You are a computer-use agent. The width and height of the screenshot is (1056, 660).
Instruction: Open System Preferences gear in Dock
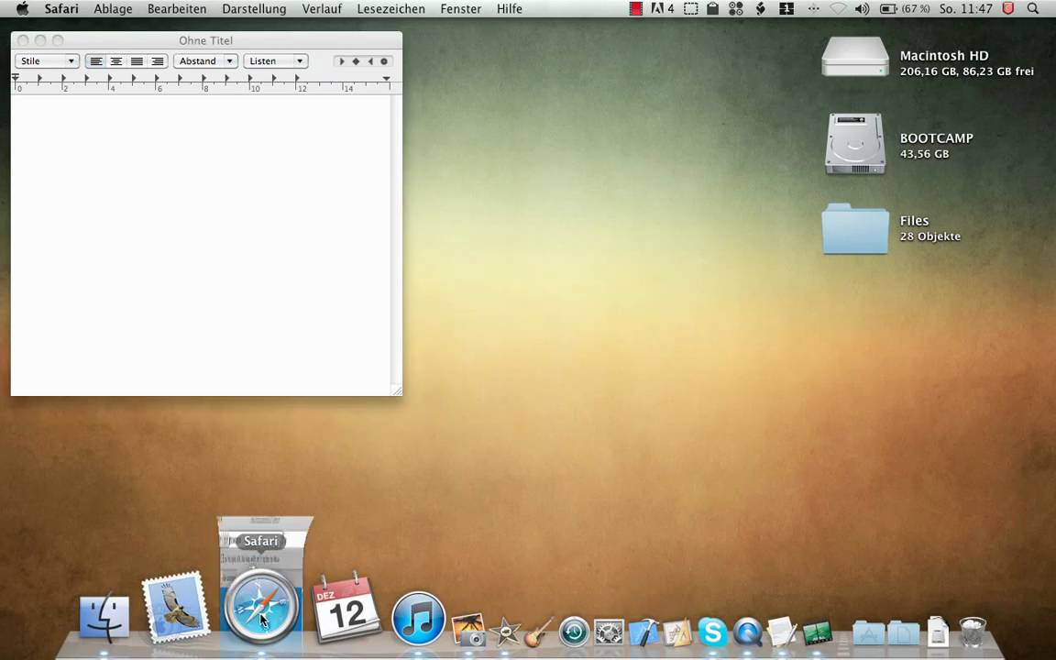click(609, 632)
